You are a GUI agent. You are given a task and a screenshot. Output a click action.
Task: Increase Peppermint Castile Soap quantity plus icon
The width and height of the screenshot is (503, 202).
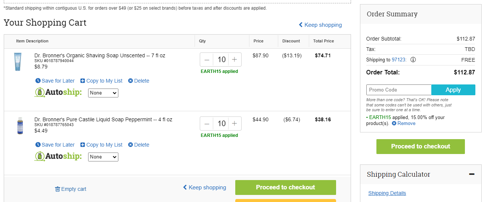tap(235, 124)
